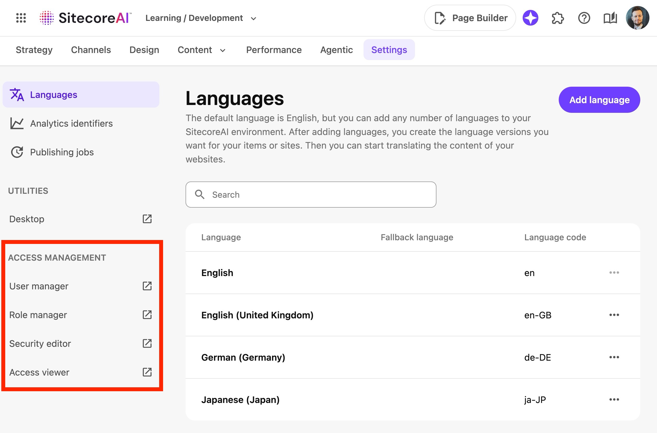Open more options for English (United Kingdom)
The height and width of the screenshot is (433, 657).
coord(614,314)
